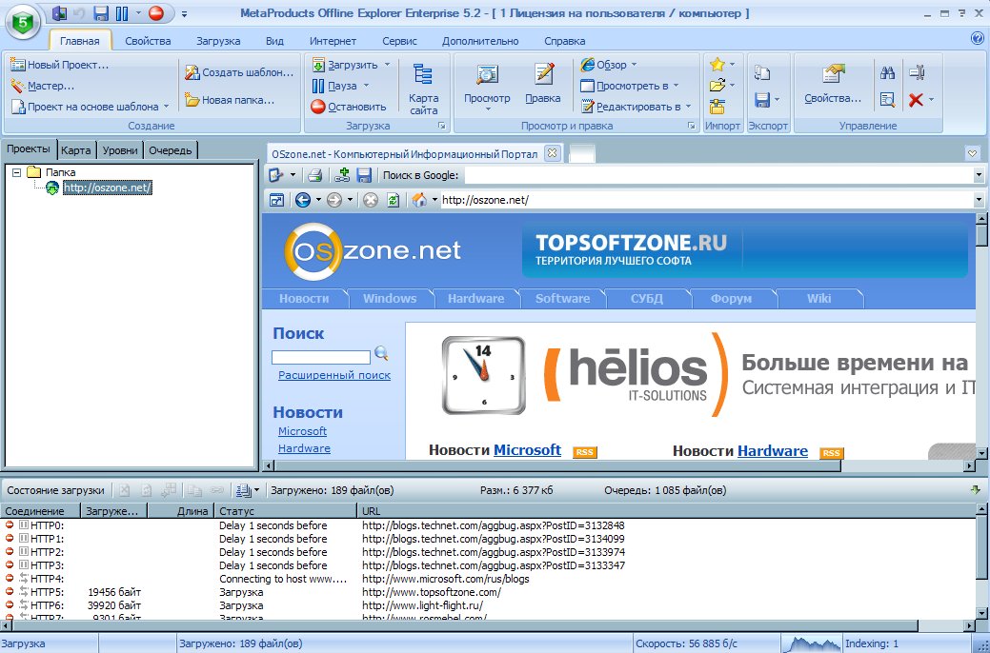Click the Мастер wizard button
Screen dimensions: 990x653
tap(42, 85)
